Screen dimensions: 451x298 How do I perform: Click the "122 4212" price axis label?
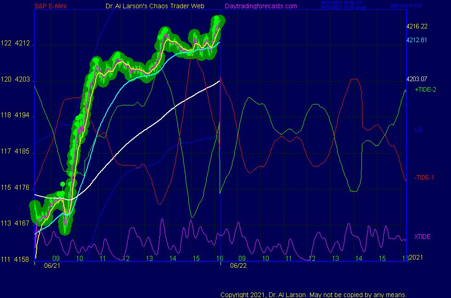tap(15, 44)
